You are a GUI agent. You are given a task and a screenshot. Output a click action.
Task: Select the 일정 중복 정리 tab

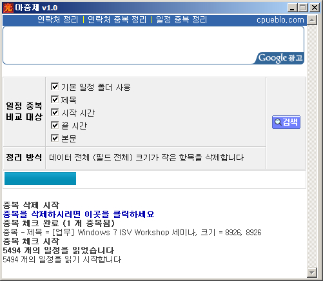tap(181, 20)
